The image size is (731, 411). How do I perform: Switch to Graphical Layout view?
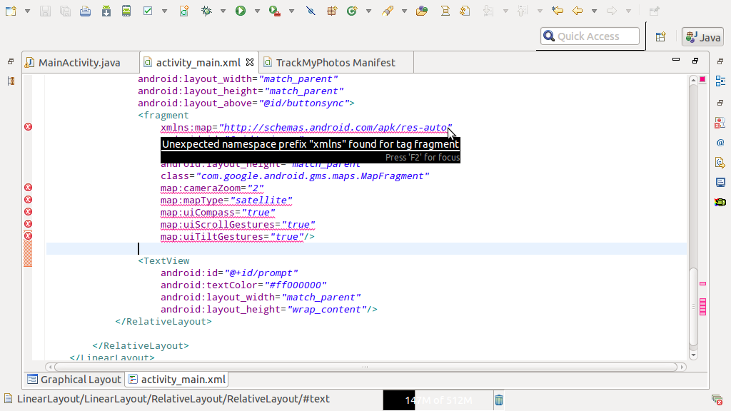tap(74, 380)
